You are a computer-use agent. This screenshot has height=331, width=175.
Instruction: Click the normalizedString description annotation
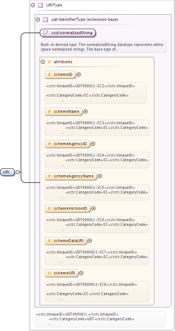[x=103, y=47]
